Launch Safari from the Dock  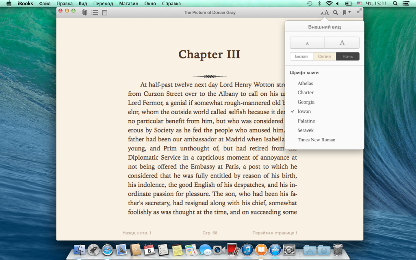(x=107, y=250)
